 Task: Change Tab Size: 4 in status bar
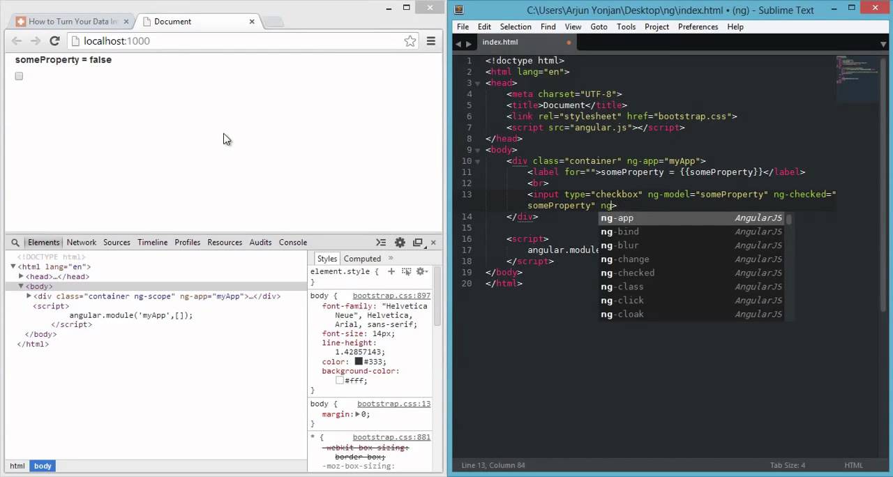pos(788,465)
